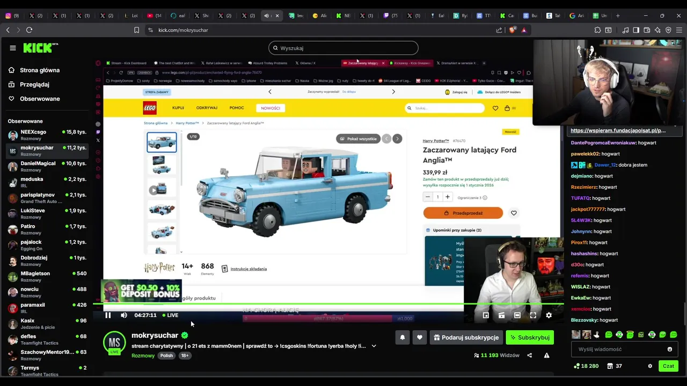This screenshot has width=687, height=386.
Task: Open meduska followed channel
Action: coord(47,182)
